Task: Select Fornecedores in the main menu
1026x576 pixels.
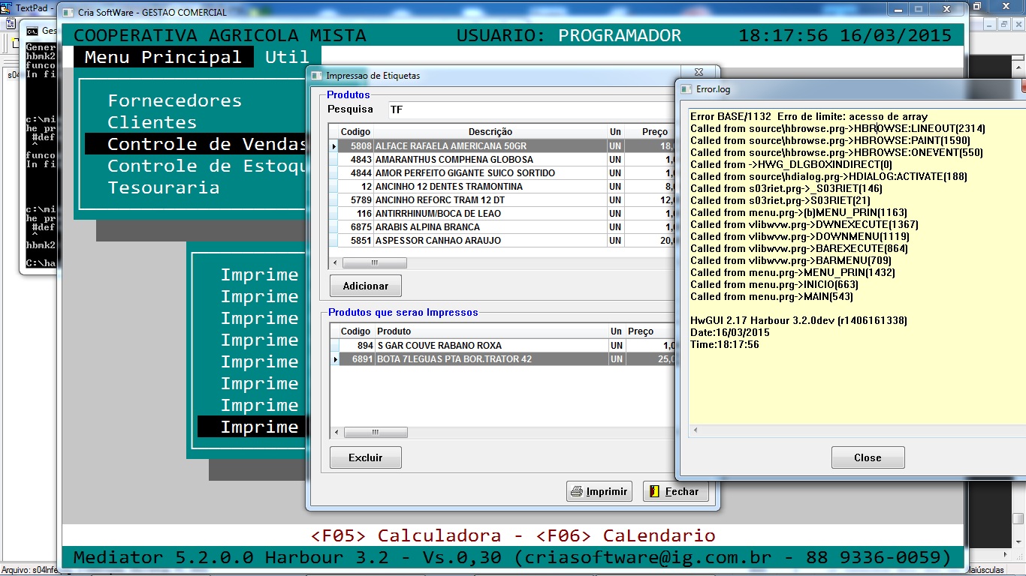Action: pyautogui.click(x=174, y=100)
